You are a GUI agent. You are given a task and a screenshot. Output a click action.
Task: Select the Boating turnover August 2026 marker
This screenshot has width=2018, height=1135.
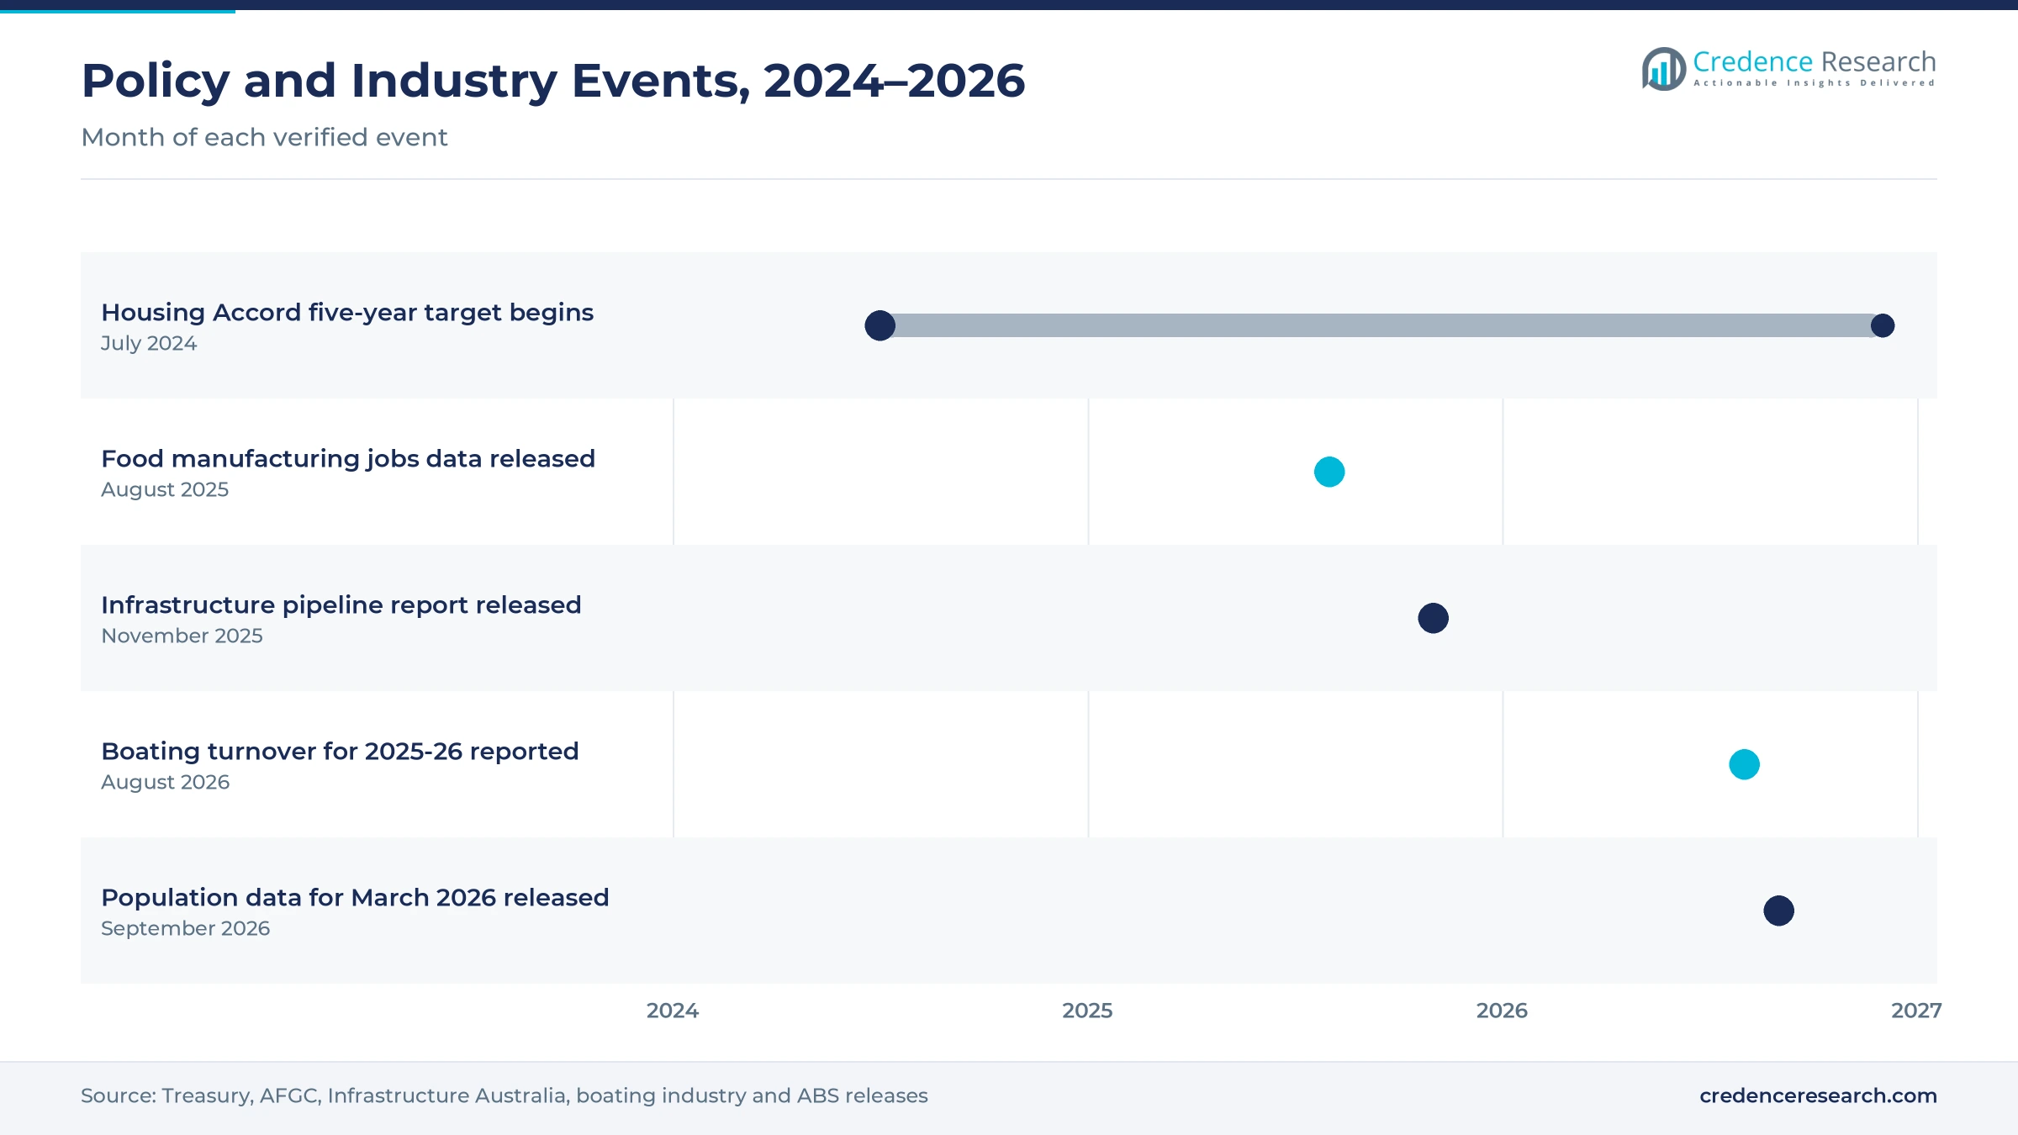click(1744, 764)
